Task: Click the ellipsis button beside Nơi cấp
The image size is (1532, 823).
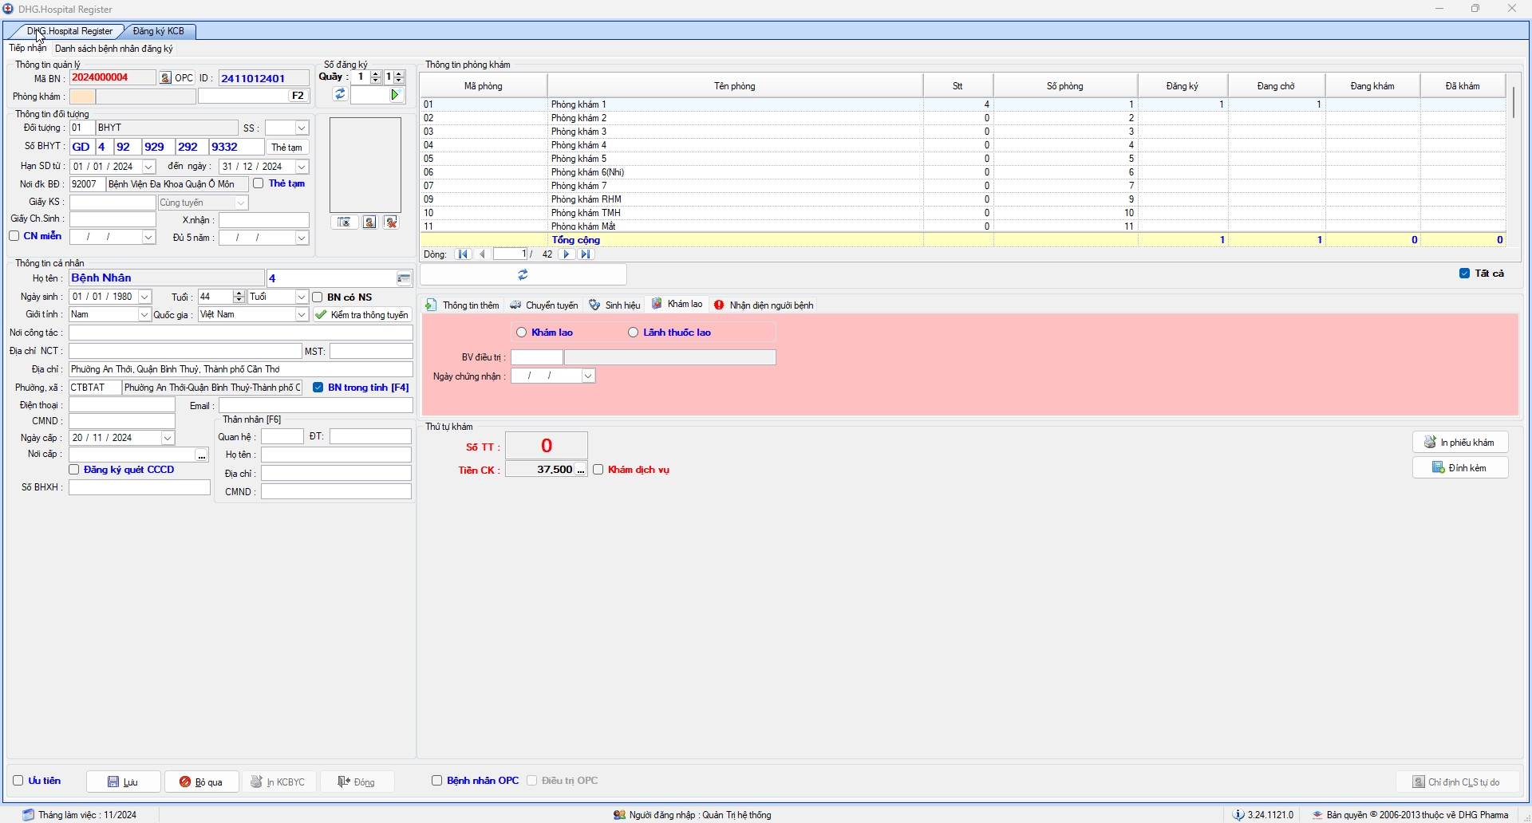Action: point(202,455)
